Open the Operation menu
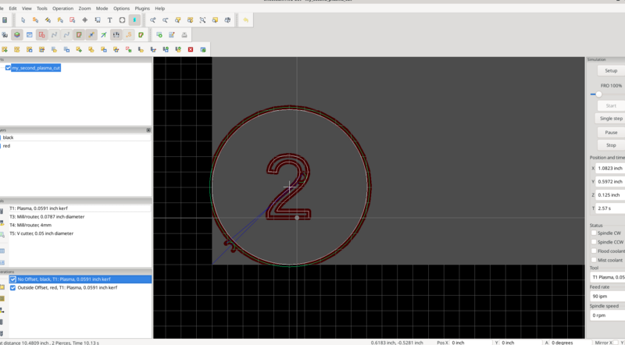 click(x=63, y=9)
